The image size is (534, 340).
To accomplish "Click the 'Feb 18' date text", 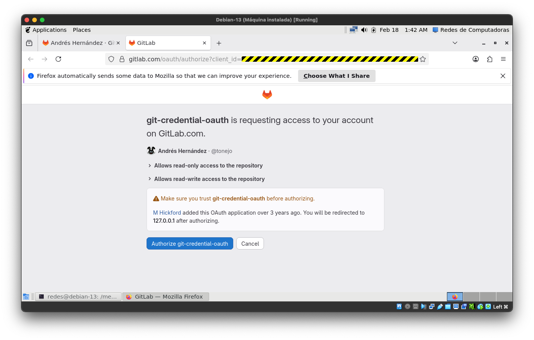I will pyautogui.click(x=389, y=30).
